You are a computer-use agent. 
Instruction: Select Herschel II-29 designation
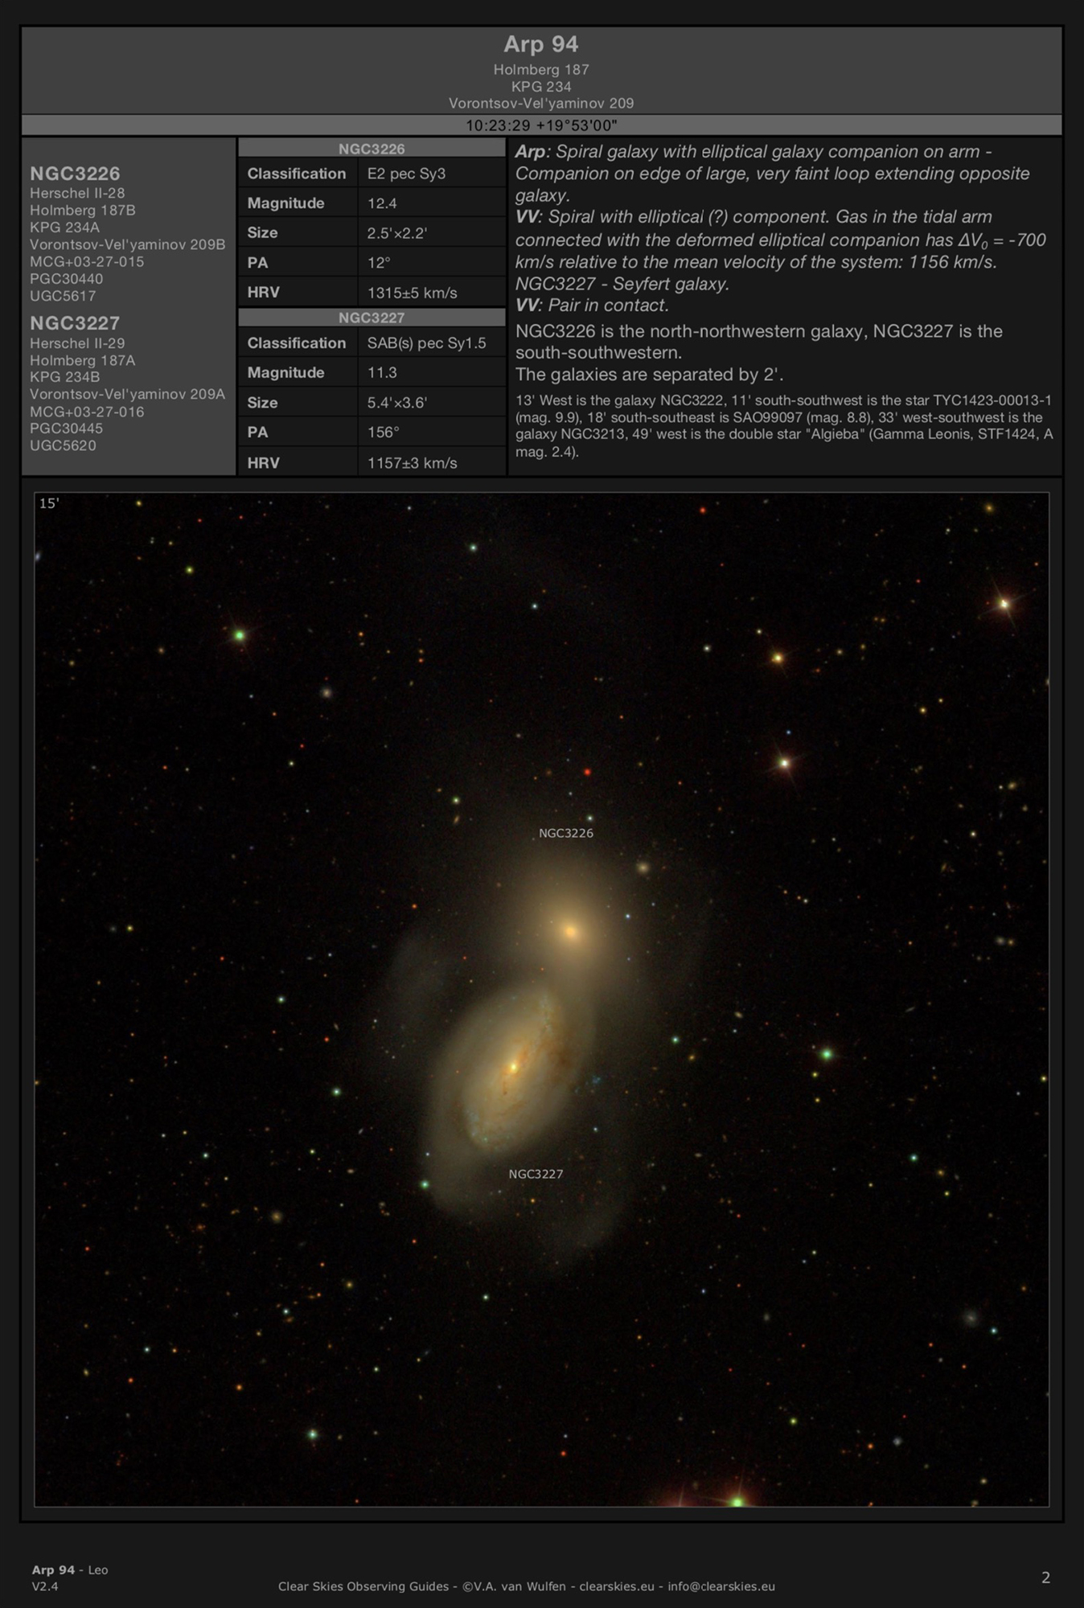click(77, 343)
